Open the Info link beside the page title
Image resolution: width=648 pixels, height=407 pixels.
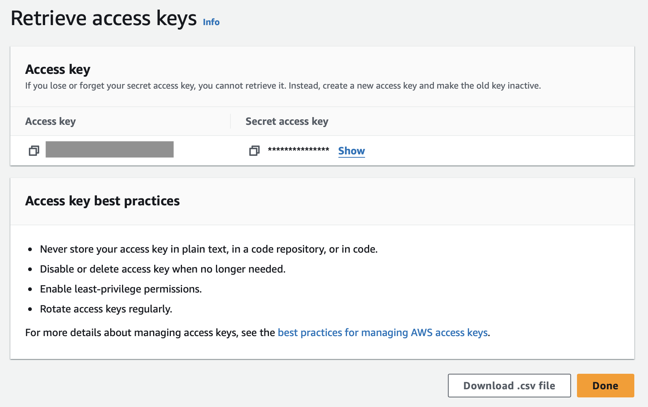tap(211, 22)
